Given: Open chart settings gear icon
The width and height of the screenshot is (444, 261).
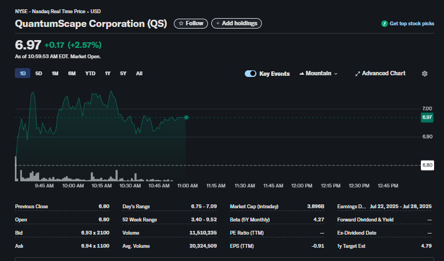Looking at the screenshot, I should click(x=424, y=74).
